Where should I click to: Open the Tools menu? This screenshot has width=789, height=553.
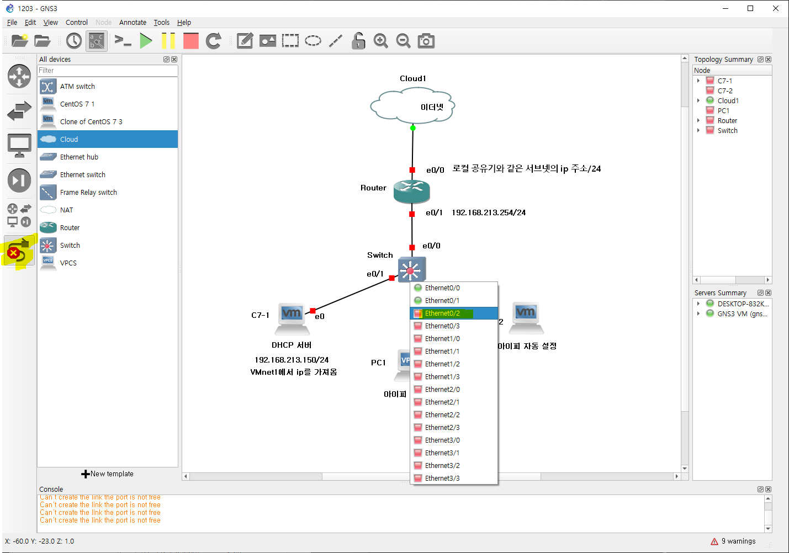tap(162, 23)
